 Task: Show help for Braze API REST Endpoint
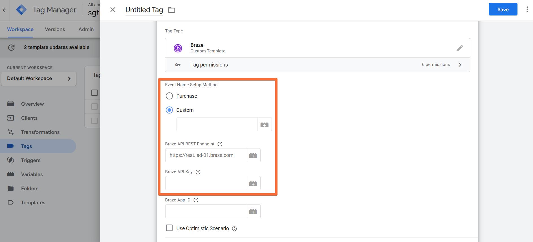220,144
